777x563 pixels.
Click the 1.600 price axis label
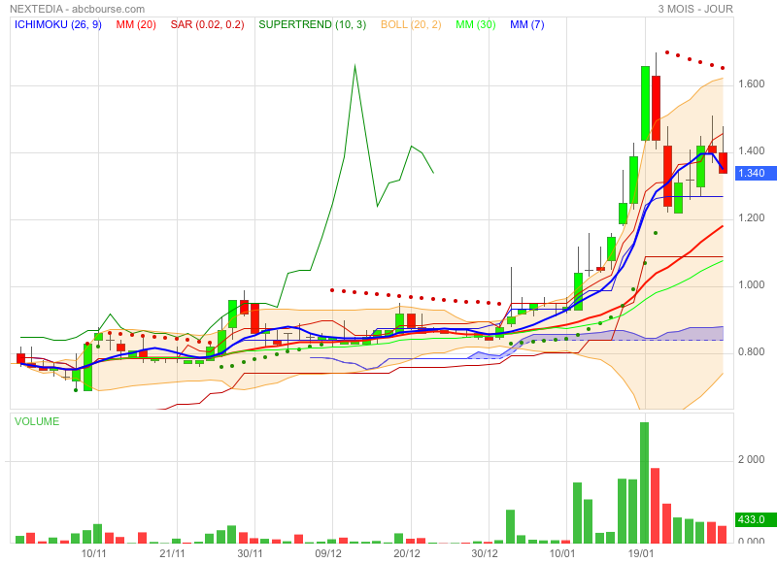point(751,83)
